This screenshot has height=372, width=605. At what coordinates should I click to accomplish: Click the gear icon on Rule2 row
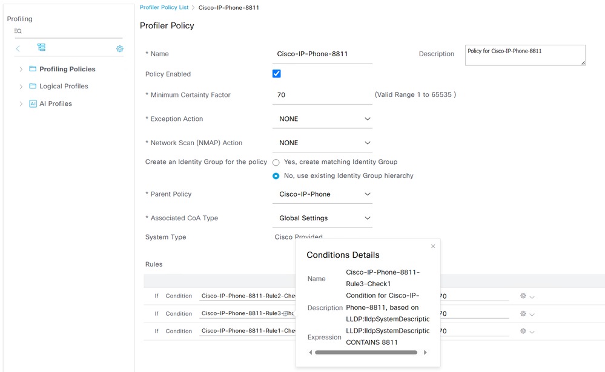pos(523,296)
